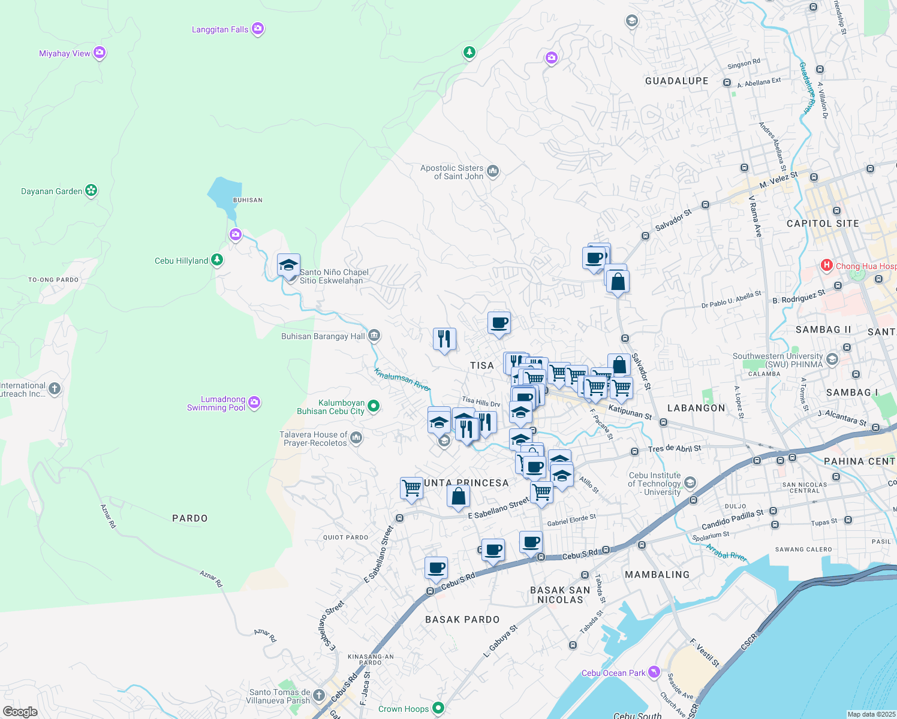Click the GUADALUPE district label
Viewport: 897px width, 719px height.
(x=676, y=81)
